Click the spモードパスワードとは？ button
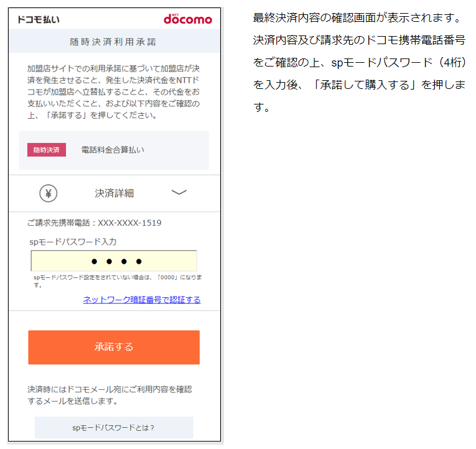476x449 pixels. [114, 427]
